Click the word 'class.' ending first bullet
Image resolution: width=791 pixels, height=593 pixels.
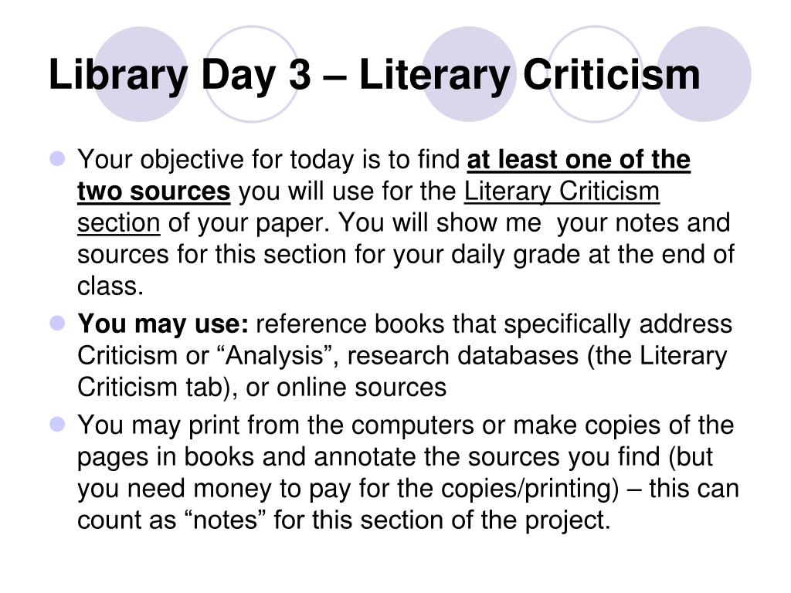click(110, 286)
